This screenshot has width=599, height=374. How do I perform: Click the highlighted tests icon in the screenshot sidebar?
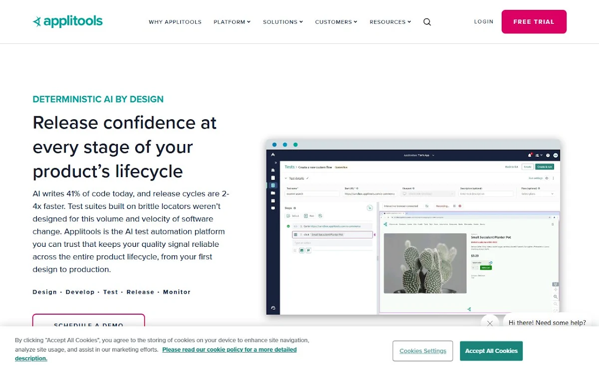click(273, 185)
